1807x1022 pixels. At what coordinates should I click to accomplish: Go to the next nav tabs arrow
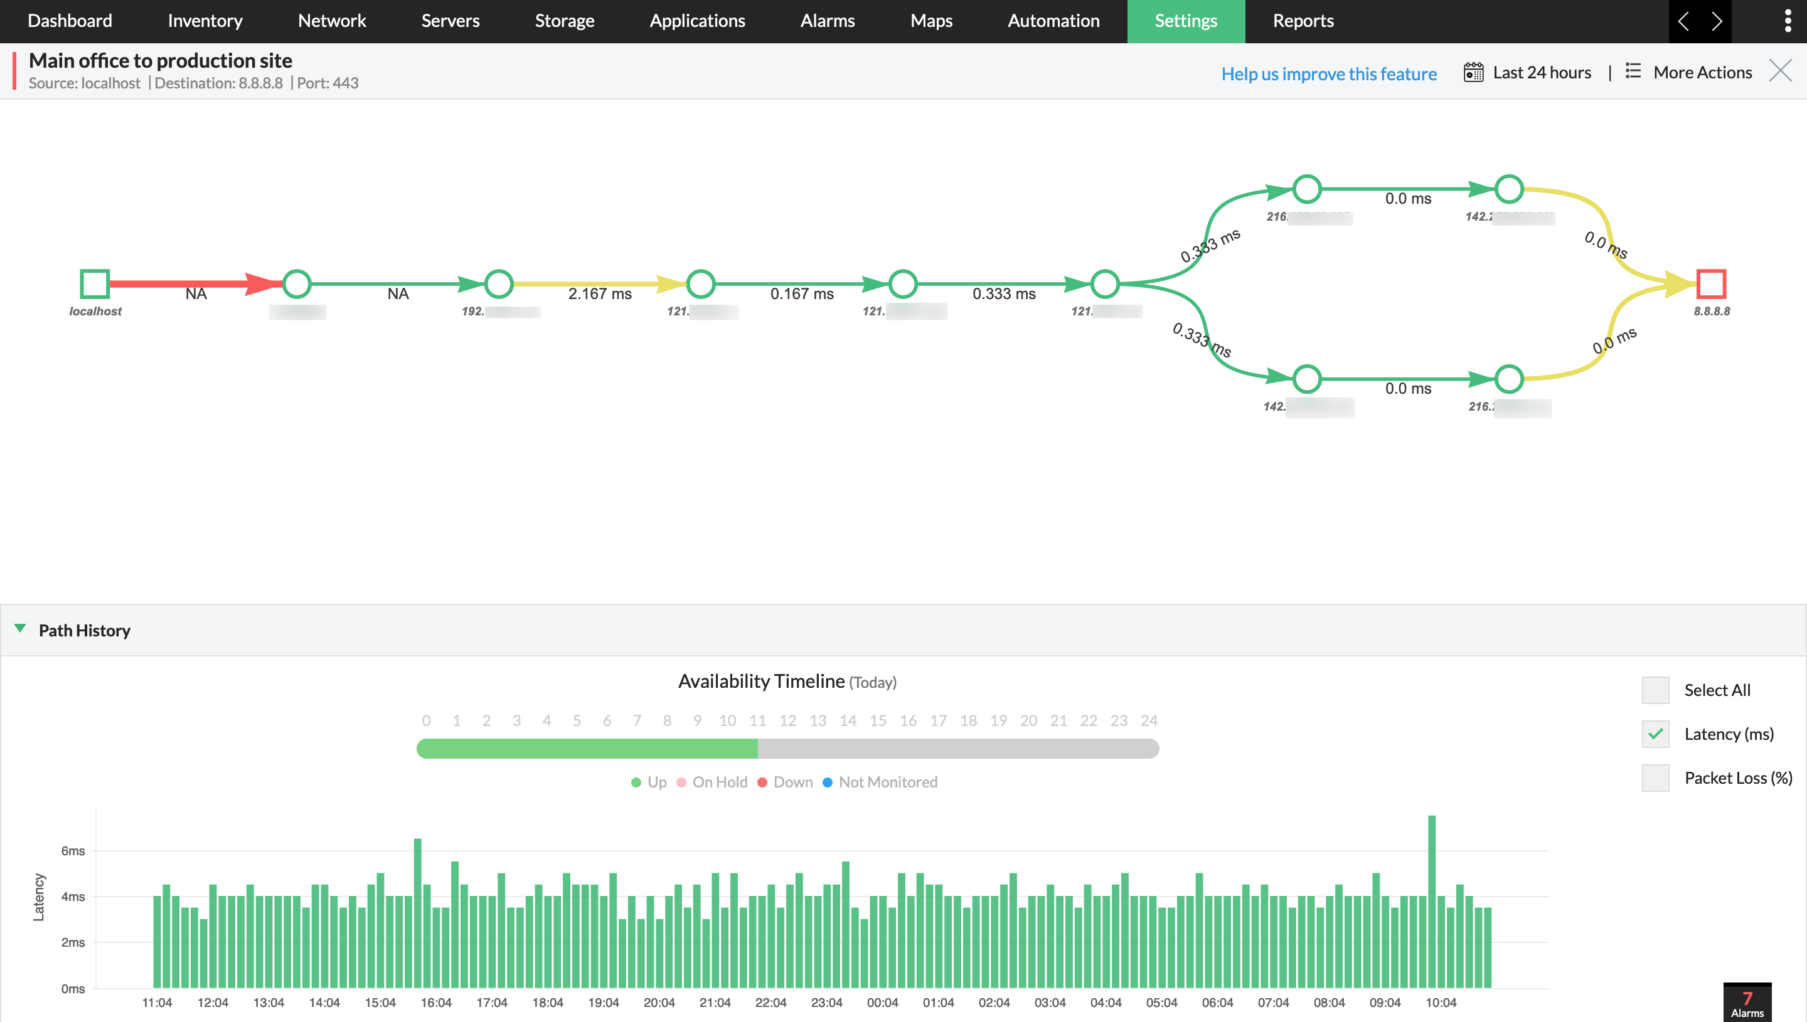click(1717, 21)
